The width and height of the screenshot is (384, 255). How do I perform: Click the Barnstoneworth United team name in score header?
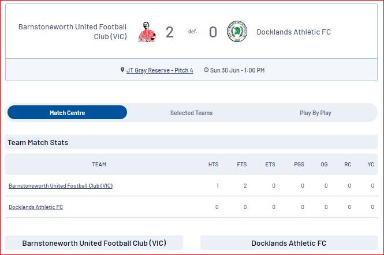(73, 32)
